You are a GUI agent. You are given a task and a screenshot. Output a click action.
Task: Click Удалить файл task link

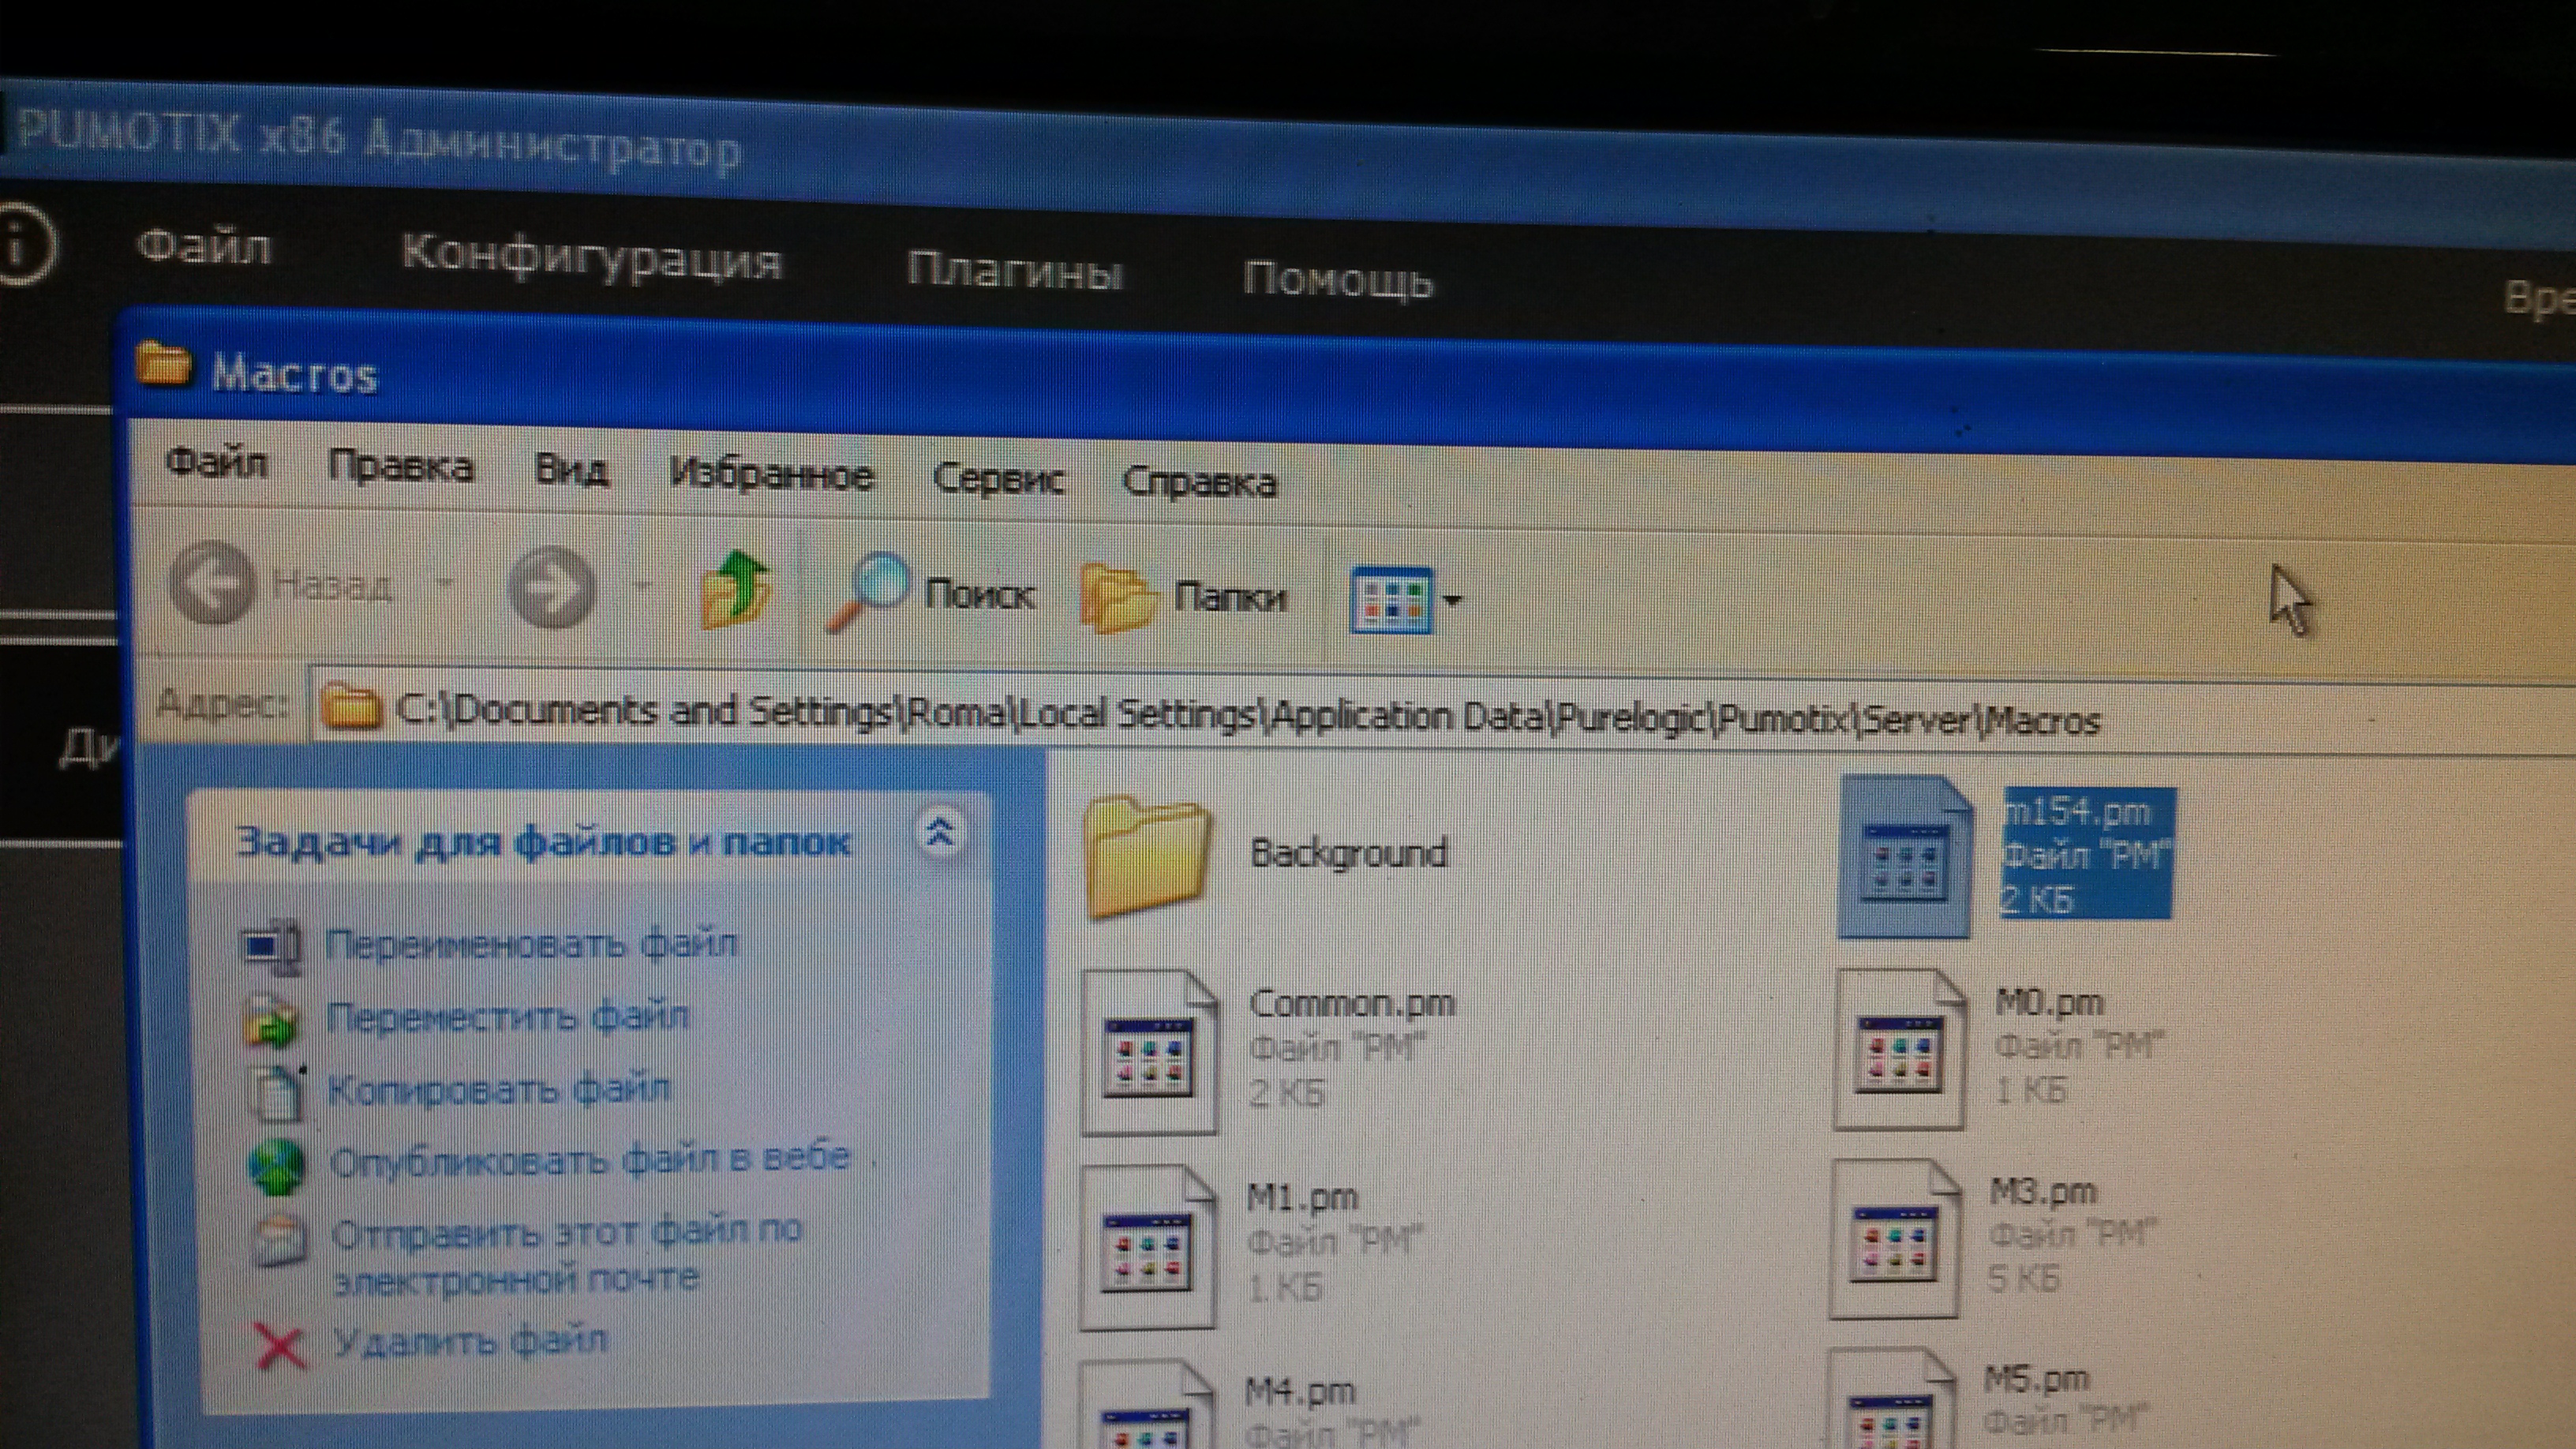[x=469, y=1340]
